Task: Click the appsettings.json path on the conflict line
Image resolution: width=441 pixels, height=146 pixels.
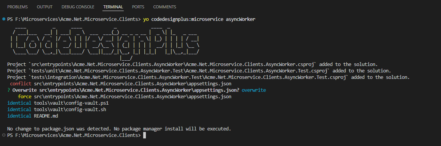Action: 133,83
